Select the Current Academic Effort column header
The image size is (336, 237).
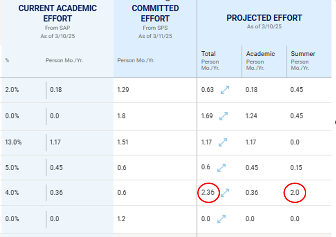point(57,13)
